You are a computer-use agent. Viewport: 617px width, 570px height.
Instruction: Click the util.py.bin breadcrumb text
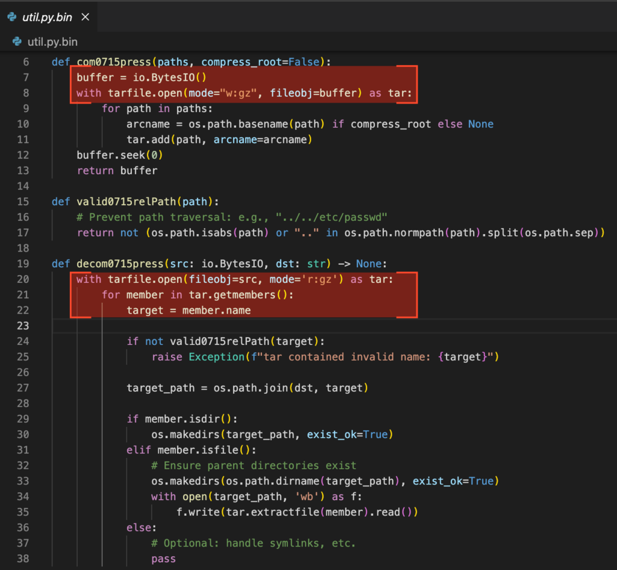(x=52, y=42)
